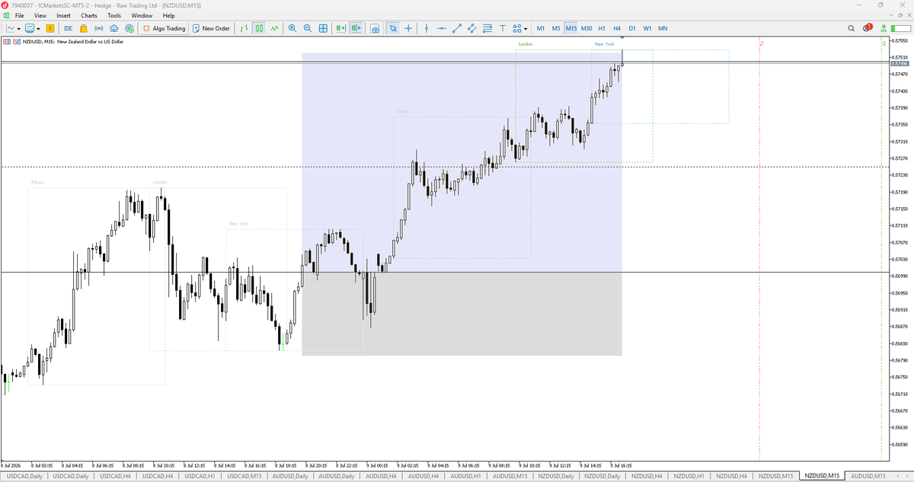Select the active NZDUSD,M15 chart tab

[822, 476]
